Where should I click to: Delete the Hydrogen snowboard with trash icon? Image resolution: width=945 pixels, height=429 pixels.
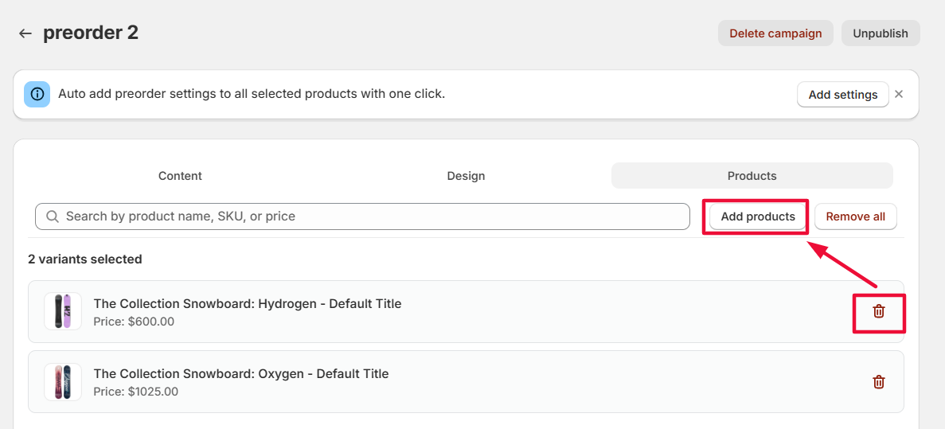(x=879, y=311)
